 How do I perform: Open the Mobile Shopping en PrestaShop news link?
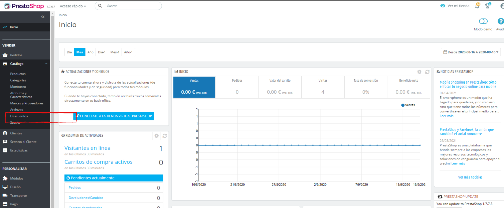(468, 84)
